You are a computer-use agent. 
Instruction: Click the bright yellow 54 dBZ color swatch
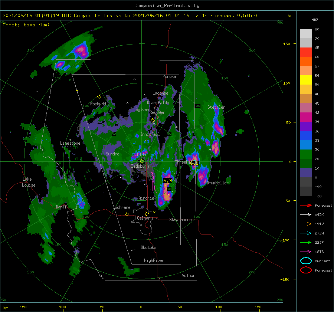306,80
